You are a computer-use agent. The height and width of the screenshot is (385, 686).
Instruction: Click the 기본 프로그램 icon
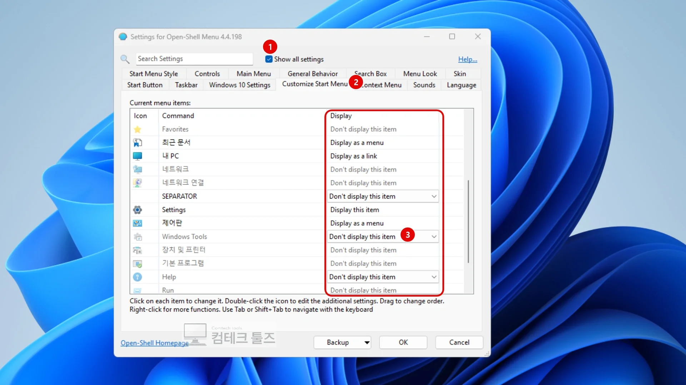click(137, 264)
